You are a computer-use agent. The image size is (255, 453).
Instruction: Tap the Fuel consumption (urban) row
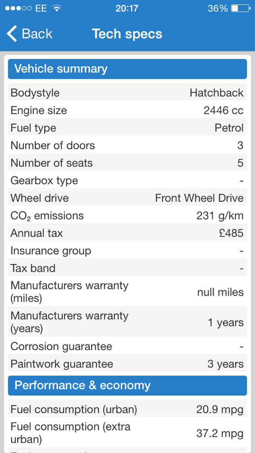click(127, 409)
